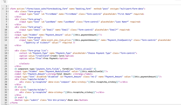Click the "{{this.moduleItemId}}" template variable
Viewport: 181px width, 105px height.
point(92,72)
